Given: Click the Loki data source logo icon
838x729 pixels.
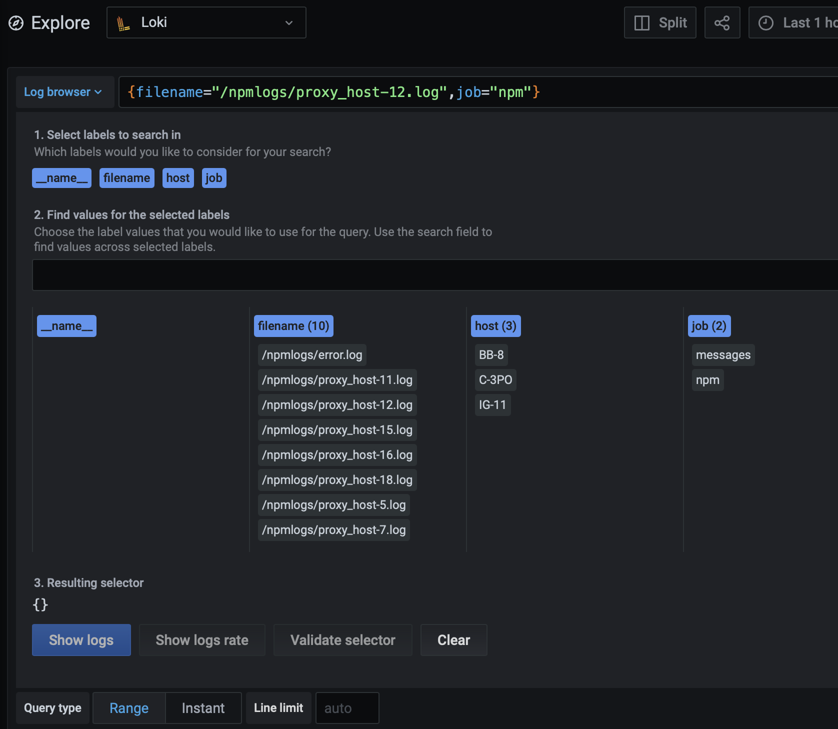Looking at the screenshot, I should (123, 23).
